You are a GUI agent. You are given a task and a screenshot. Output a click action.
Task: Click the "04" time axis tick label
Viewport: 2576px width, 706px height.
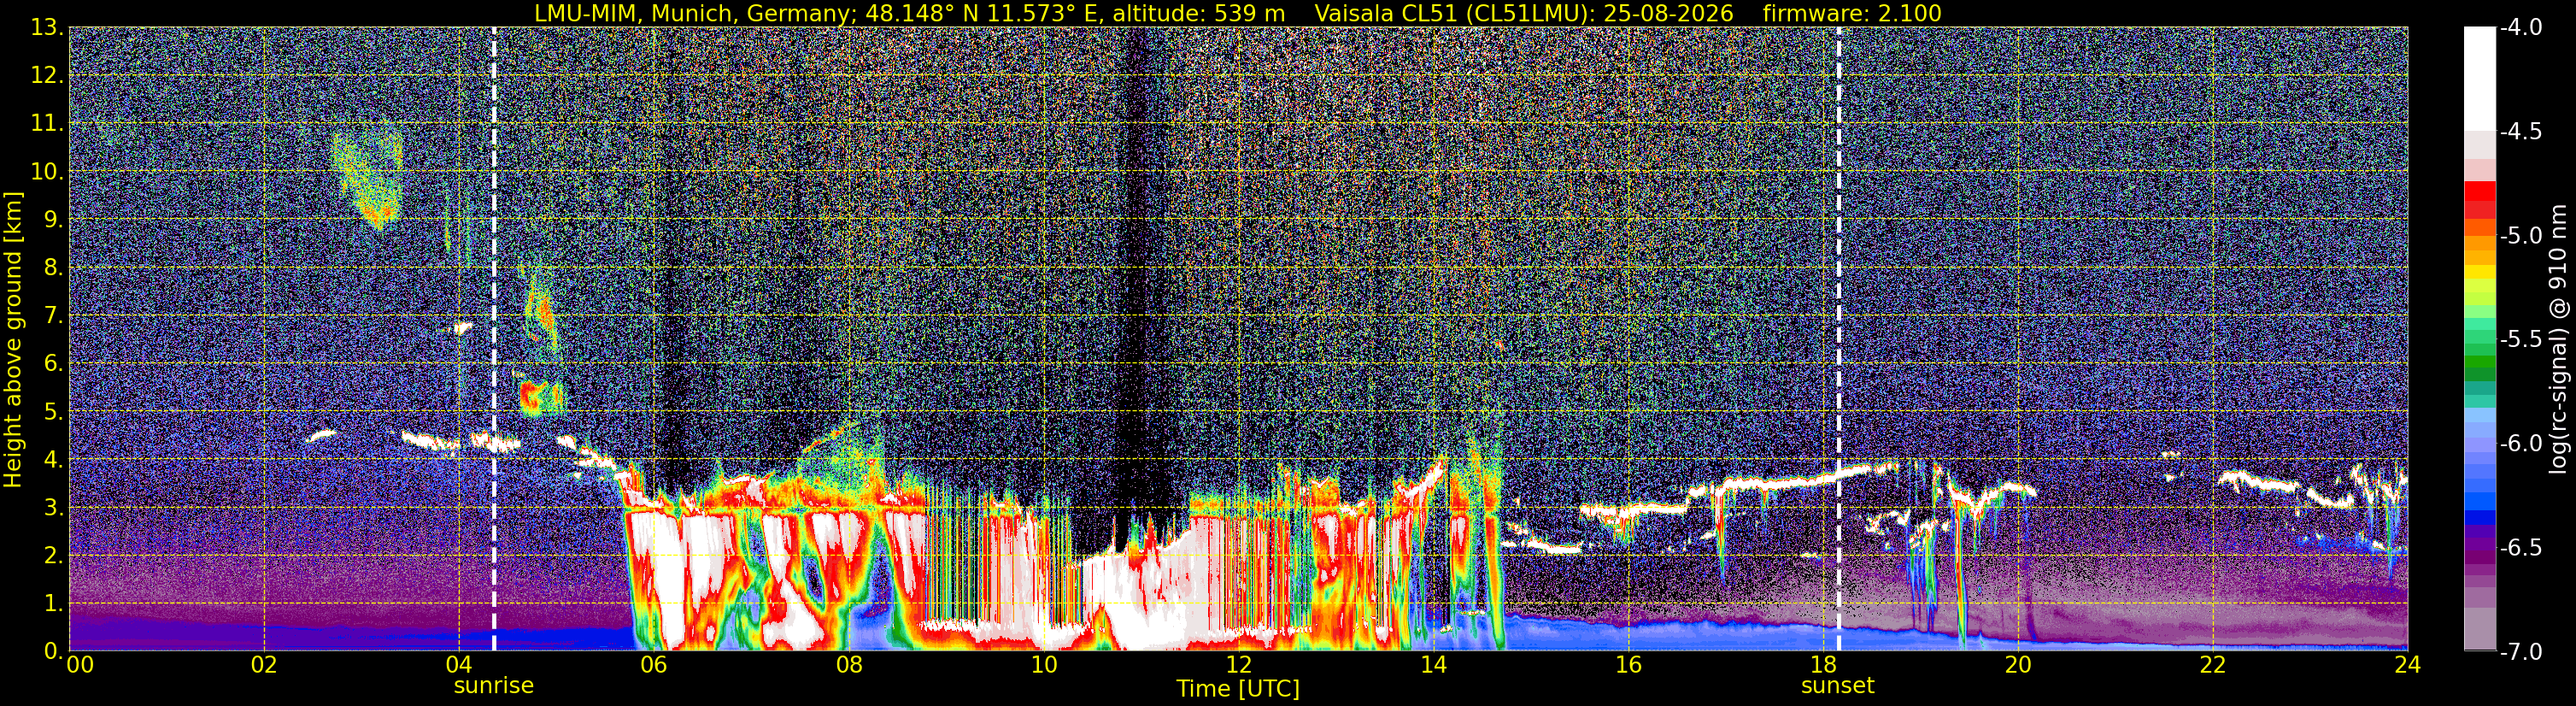click(459, 665)
